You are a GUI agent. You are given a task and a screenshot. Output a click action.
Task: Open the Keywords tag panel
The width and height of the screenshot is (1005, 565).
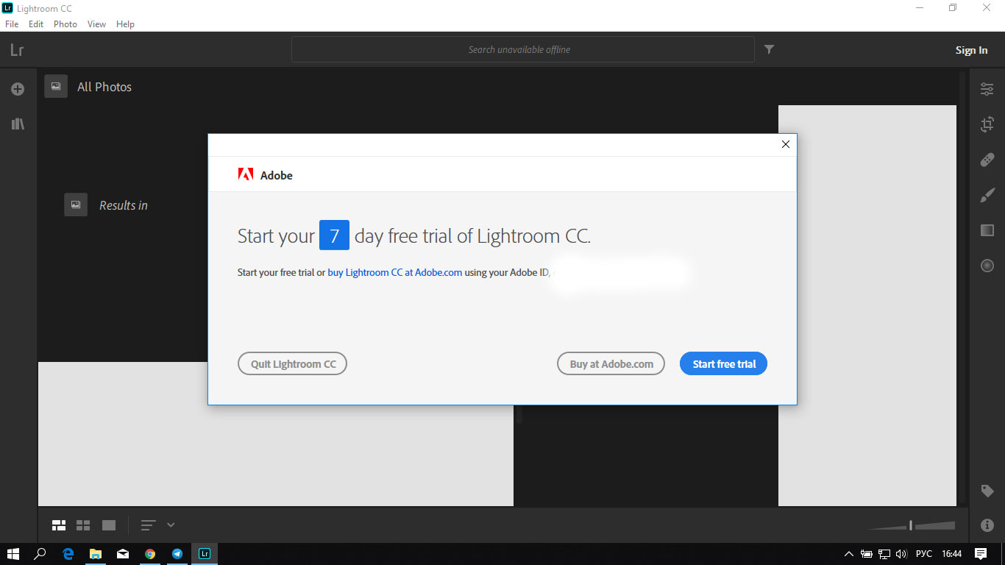[987, 491]
